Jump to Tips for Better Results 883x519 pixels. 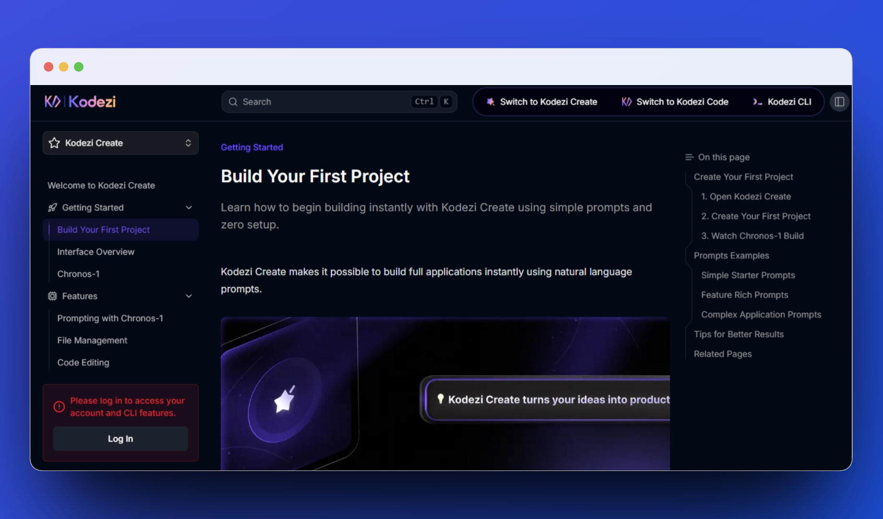pyautogui.click(x=738, y=334)
